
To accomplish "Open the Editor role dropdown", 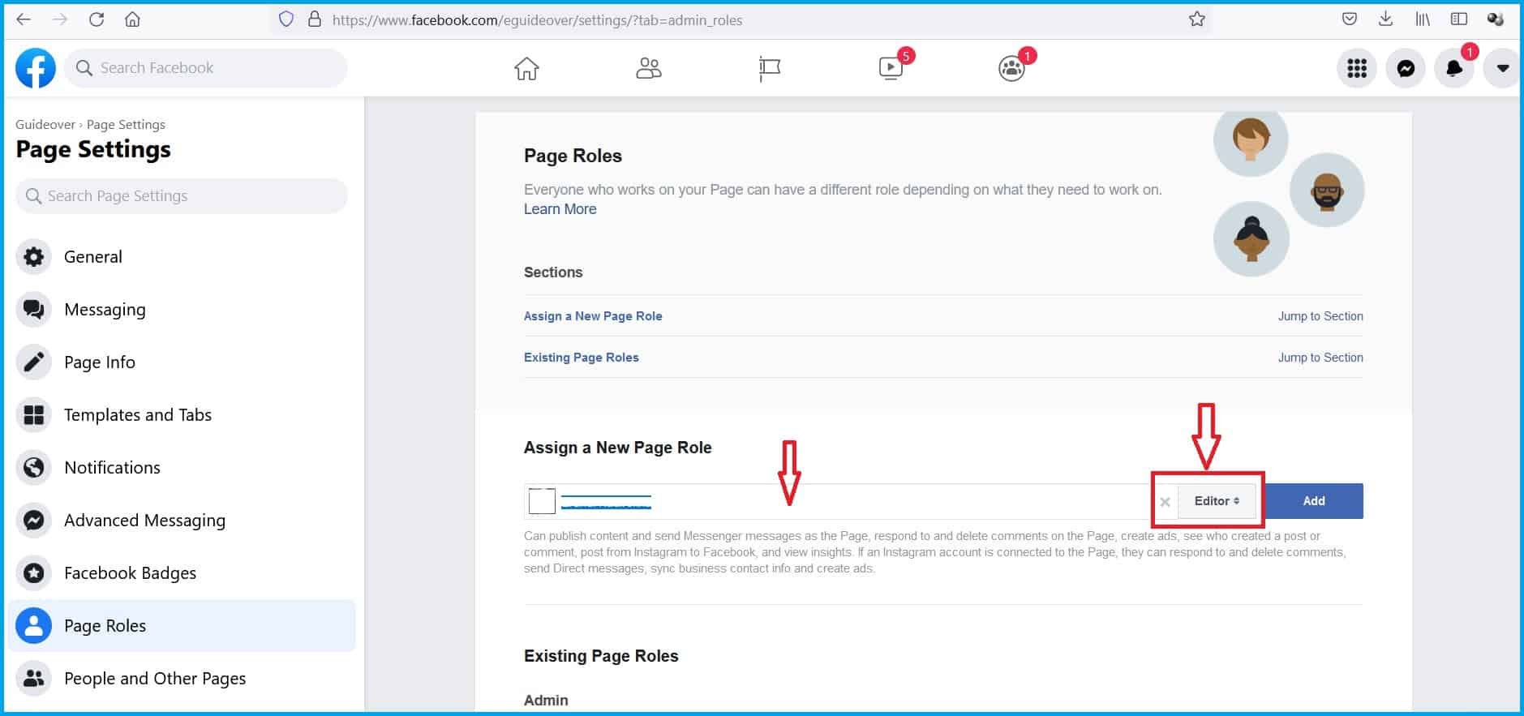I will click(x=1217, y=501).
